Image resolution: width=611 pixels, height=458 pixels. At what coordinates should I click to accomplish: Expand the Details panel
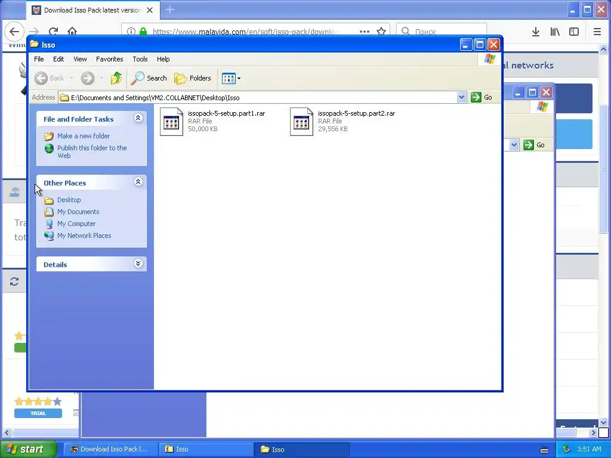(138, 264)
